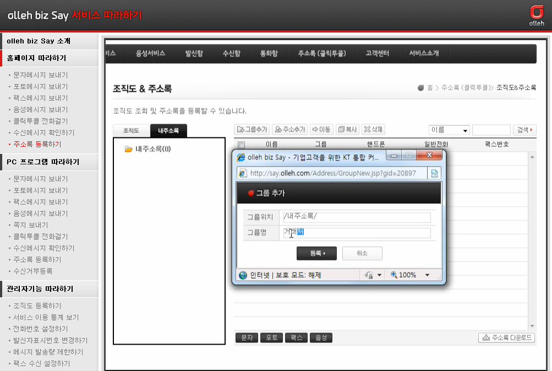Screen dimensions: 552x371
Task: Open the 메시지 발송량 제한하기 sidebar link
Action: pos(48,352)
